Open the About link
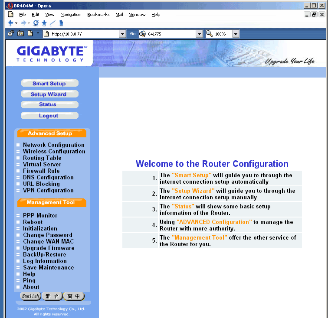Viewport: 328px width, 318px height. pos(31,287)
